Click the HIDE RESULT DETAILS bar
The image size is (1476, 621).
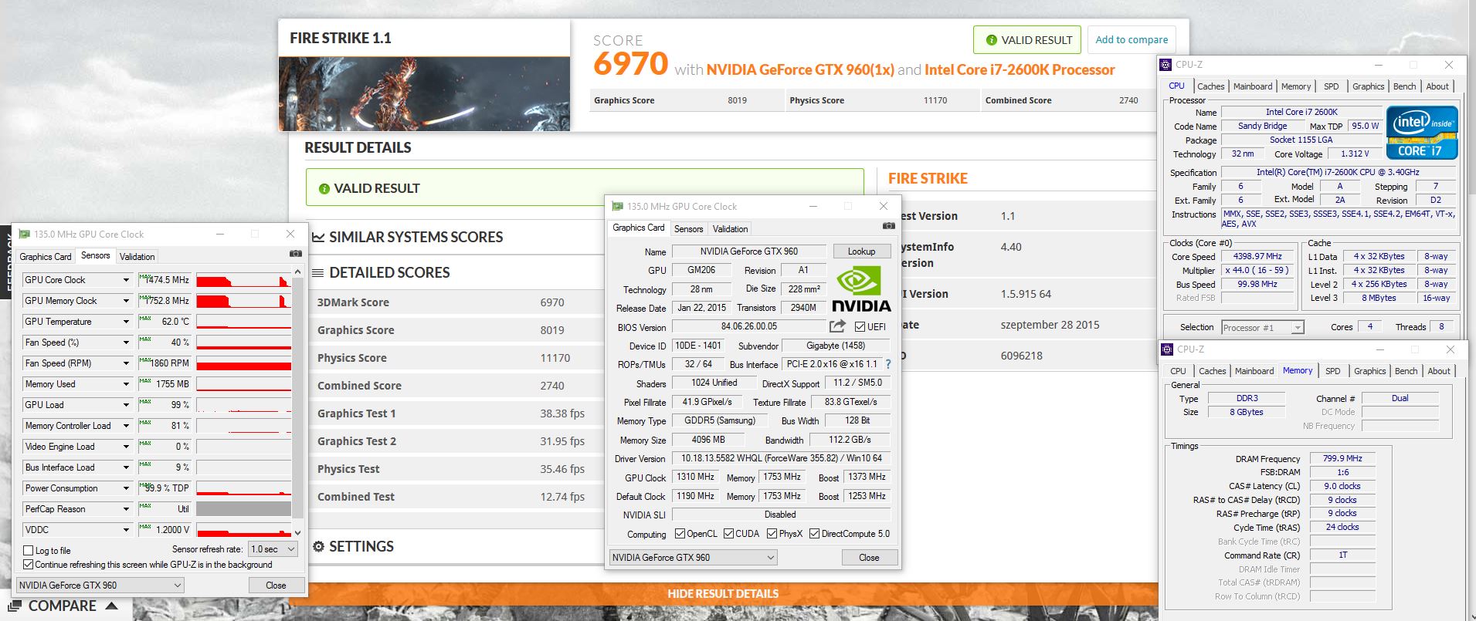tap(723, 594)
